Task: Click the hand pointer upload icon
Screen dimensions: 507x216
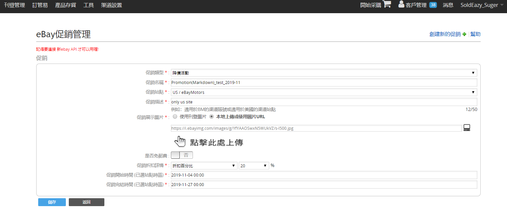Action: (180, 141)
